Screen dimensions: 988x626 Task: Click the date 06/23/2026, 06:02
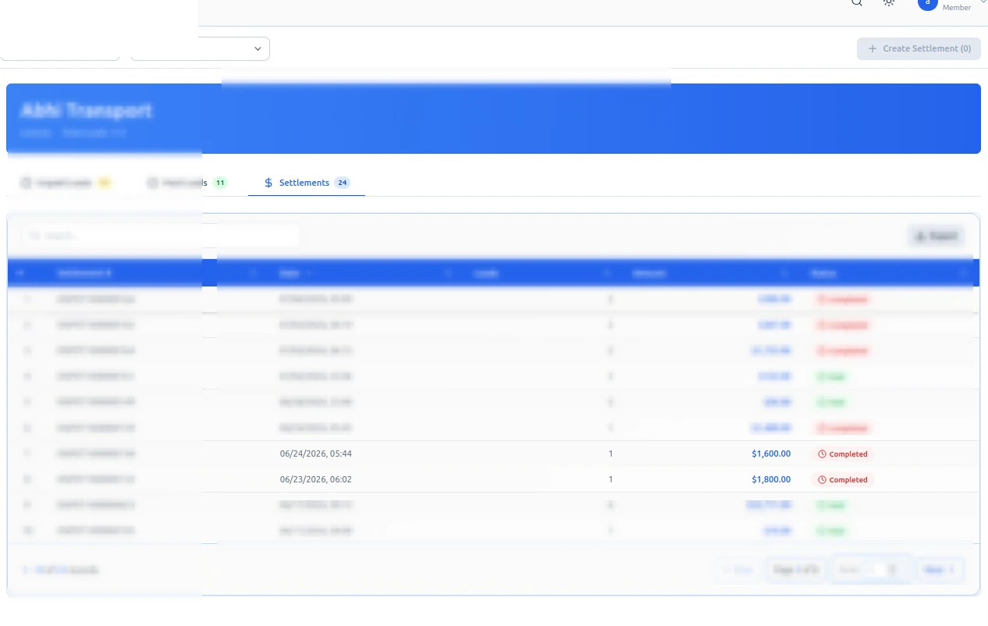click(x=315, y=479)
